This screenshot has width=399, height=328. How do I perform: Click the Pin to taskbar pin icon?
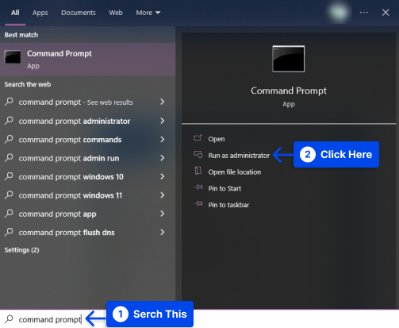pos(198,204)
